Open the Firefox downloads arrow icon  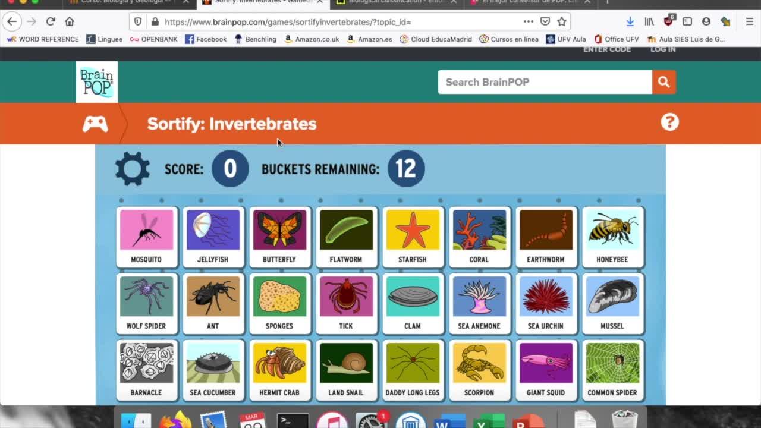pos(630,21)
